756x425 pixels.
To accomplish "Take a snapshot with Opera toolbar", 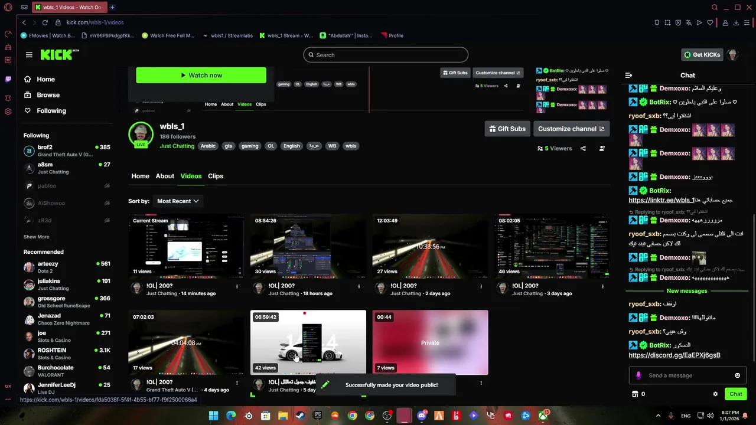I will click(667, 22).
